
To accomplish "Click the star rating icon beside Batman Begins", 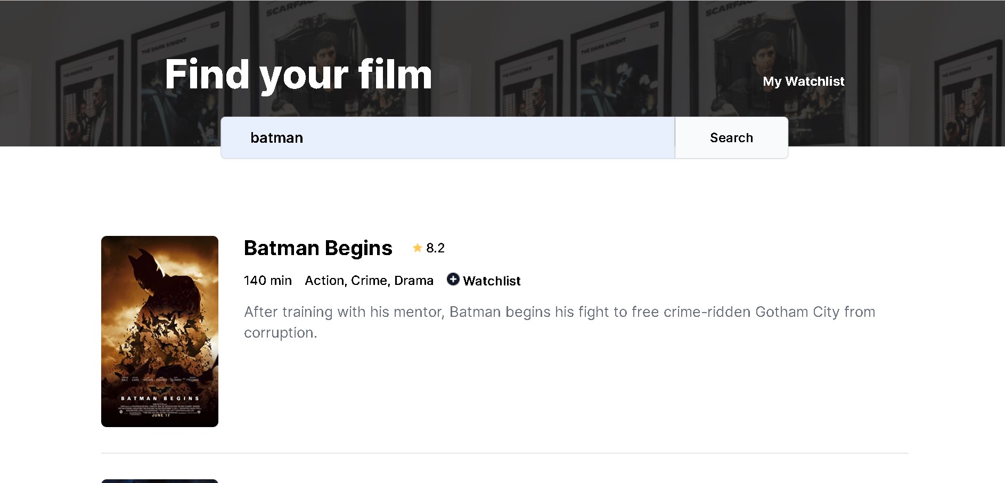I will coord(418,248).
